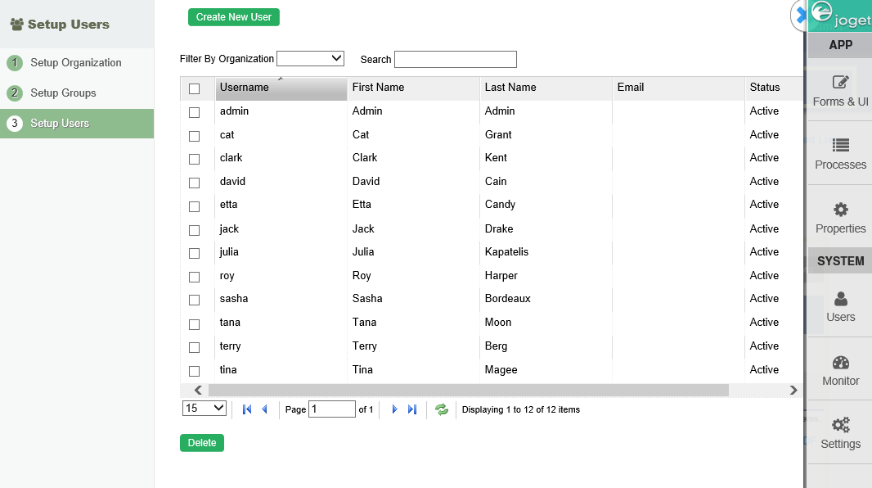Click the Create New User button
872x488 pixels.
click(234, 17)
